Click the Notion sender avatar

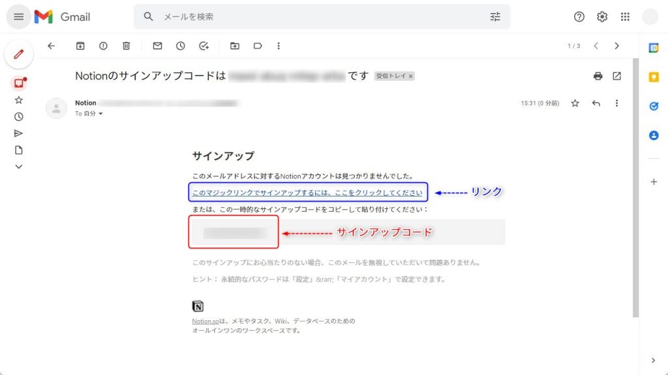pyautogui.click(x=56, y=108)
